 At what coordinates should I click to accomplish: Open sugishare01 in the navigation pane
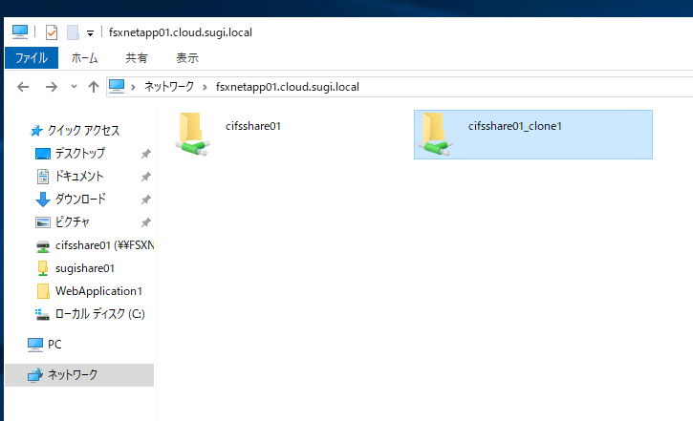[x=84, y=268]
